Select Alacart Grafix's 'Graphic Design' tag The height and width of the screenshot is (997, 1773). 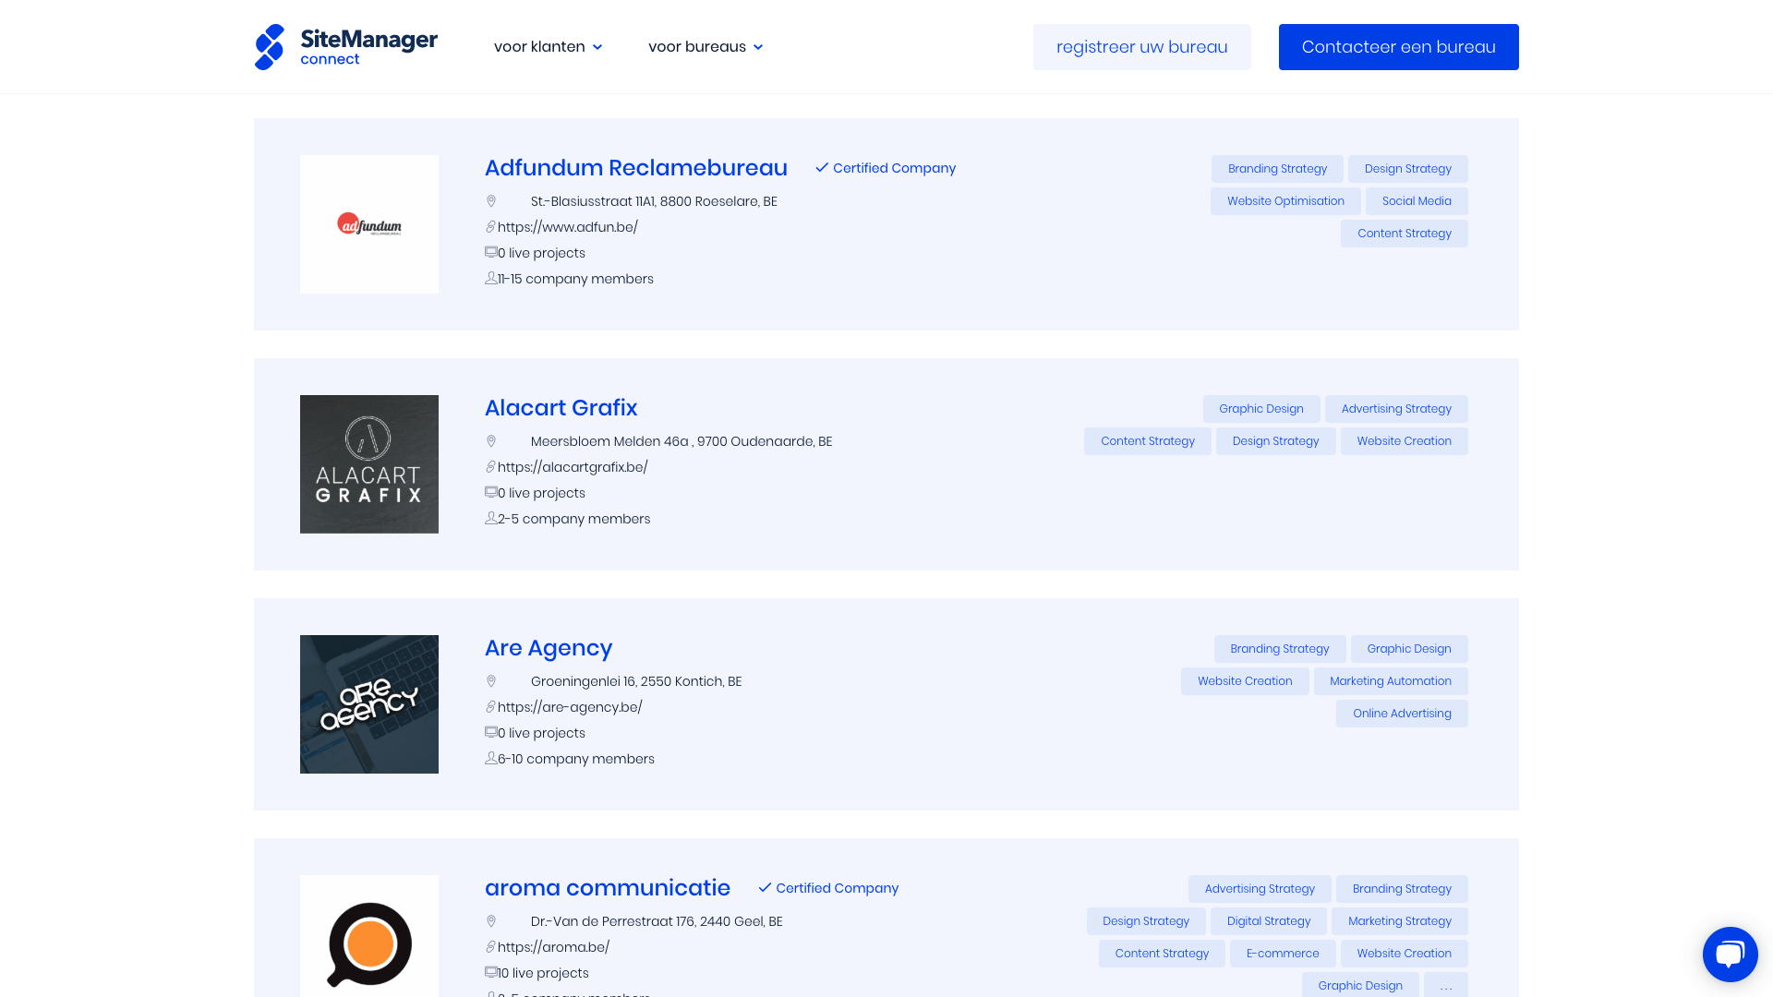click(1260, 409)
